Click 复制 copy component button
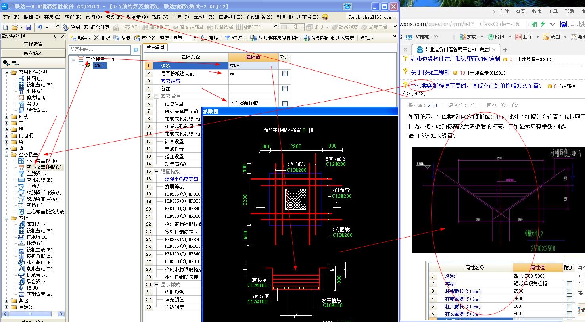 (122, 38)
